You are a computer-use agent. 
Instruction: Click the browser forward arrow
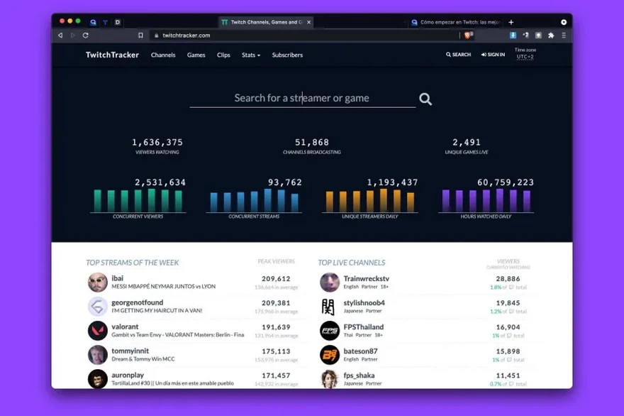click(x=72, y=35)
